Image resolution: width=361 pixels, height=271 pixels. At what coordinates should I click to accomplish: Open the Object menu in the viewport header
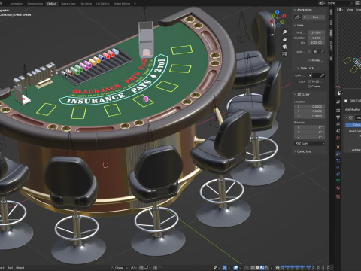pyautogui.click(x=20, y=268)
